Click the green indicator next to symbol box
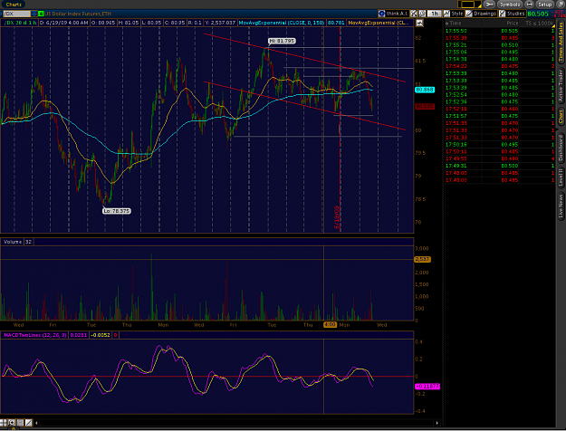 point(41,14)
